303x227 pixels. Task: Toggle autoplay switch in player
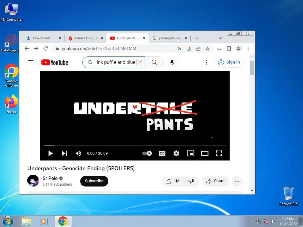tap(147, 153)
